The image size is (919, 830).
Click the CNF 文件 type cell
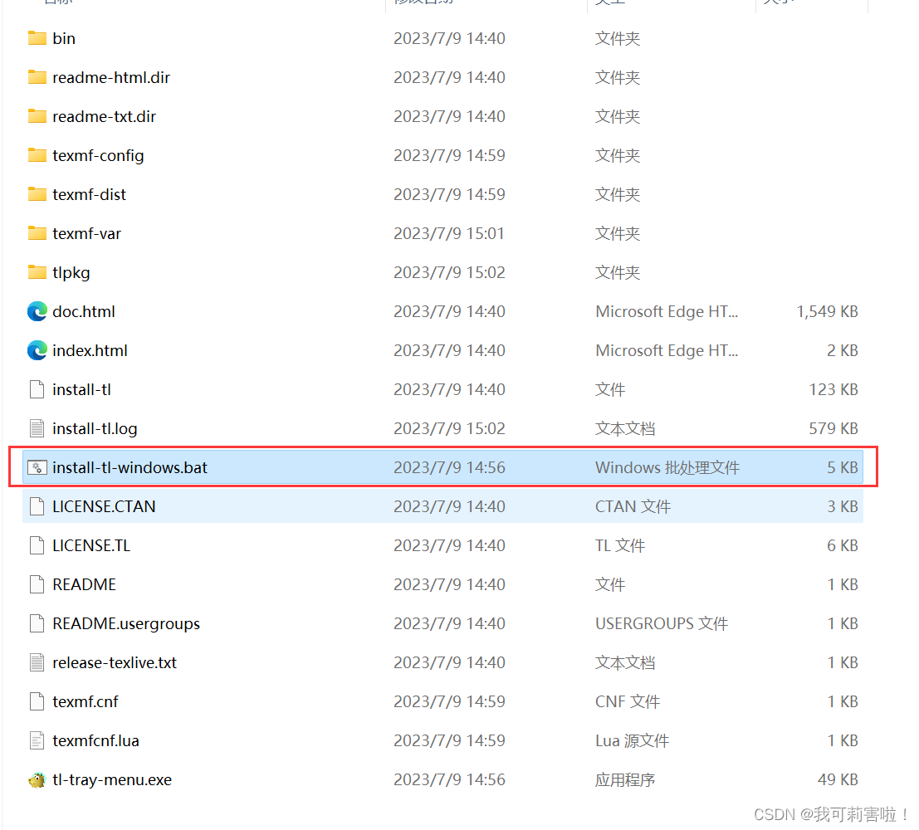(x=627, y=701)
